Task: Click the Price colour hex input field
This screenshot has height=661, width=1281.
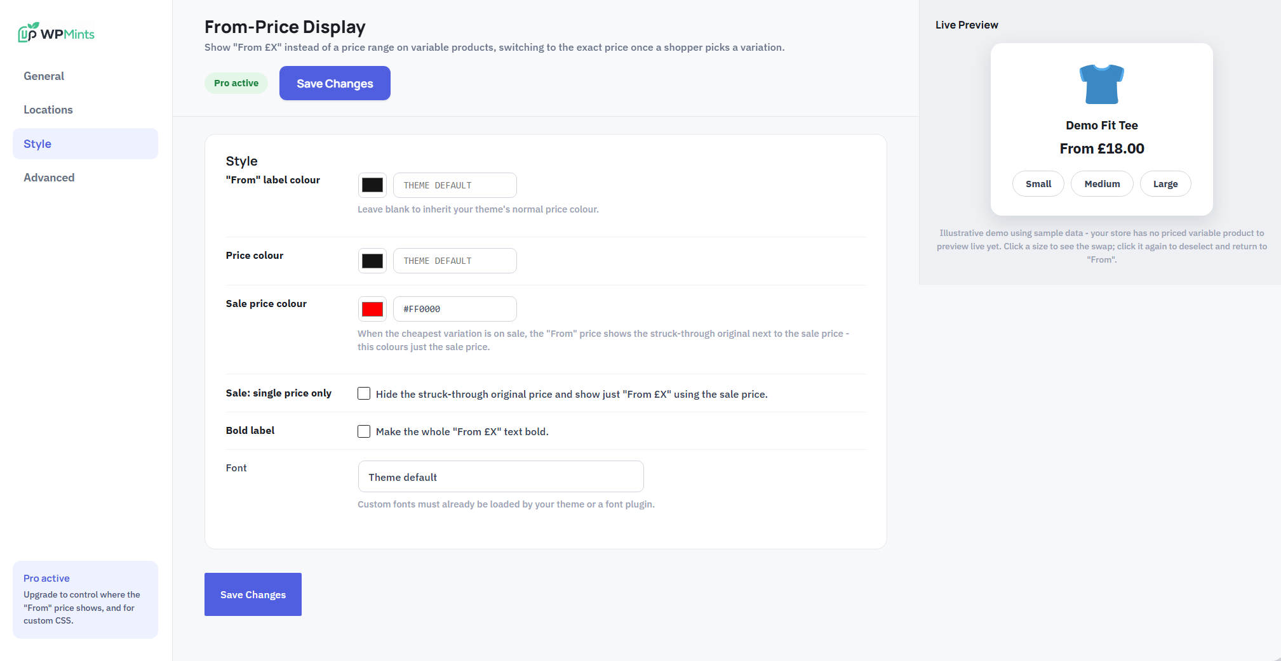Action: click(455, 261)
